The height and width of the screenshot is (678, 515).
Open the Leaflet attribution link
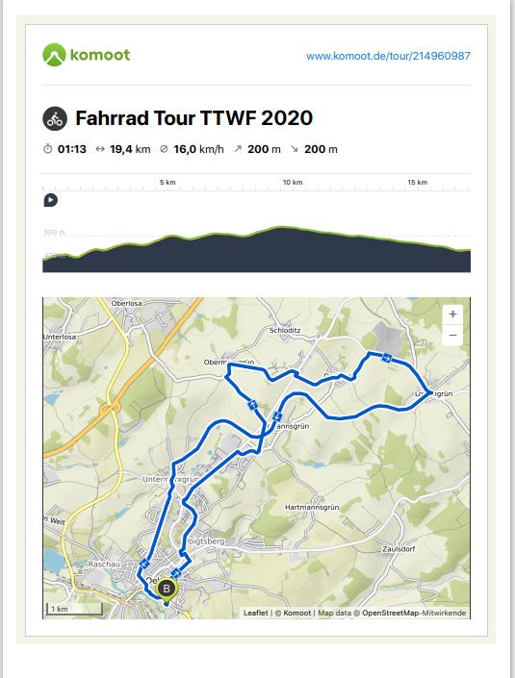(255, 613)
